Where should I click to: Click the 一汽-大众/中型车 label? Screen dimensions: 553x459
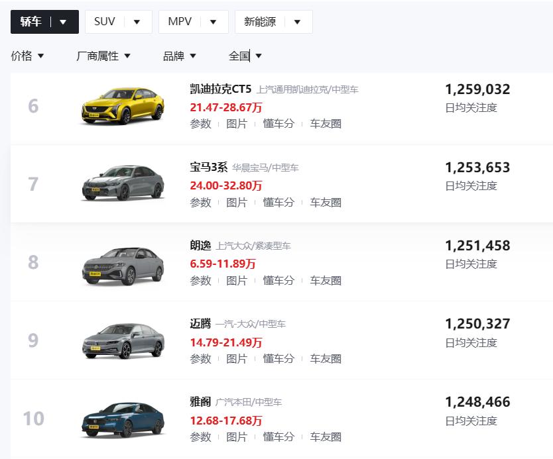tap(251, 325)
